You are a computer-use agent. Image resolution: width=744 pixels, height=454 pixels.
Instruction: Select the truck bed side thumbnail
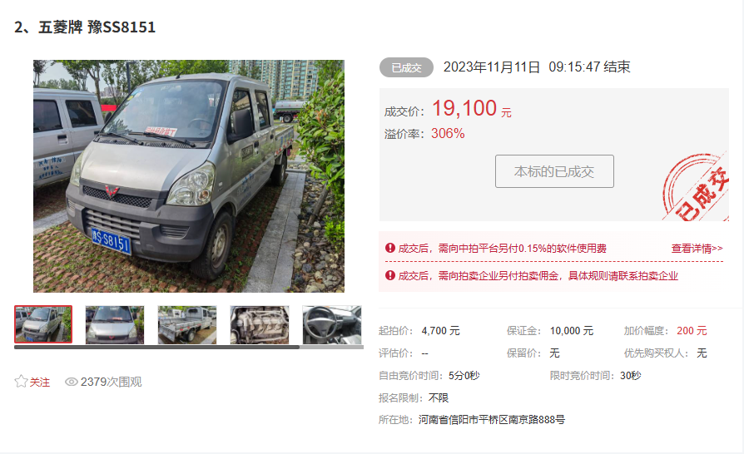pos(187,324)
